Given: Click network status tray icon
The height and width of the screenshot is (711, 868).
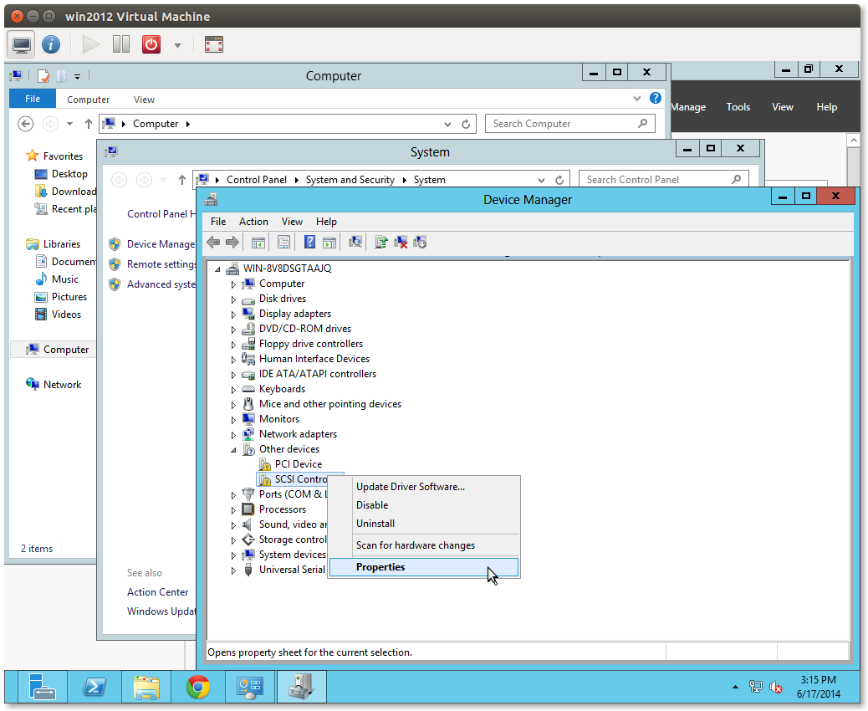Looking at the screenshot, I should coord(756,688).
